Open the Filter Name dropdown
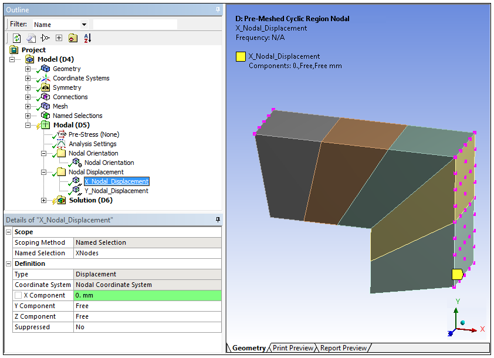The width and height of the screenshot is (494, 358). (x=84, y=25)
